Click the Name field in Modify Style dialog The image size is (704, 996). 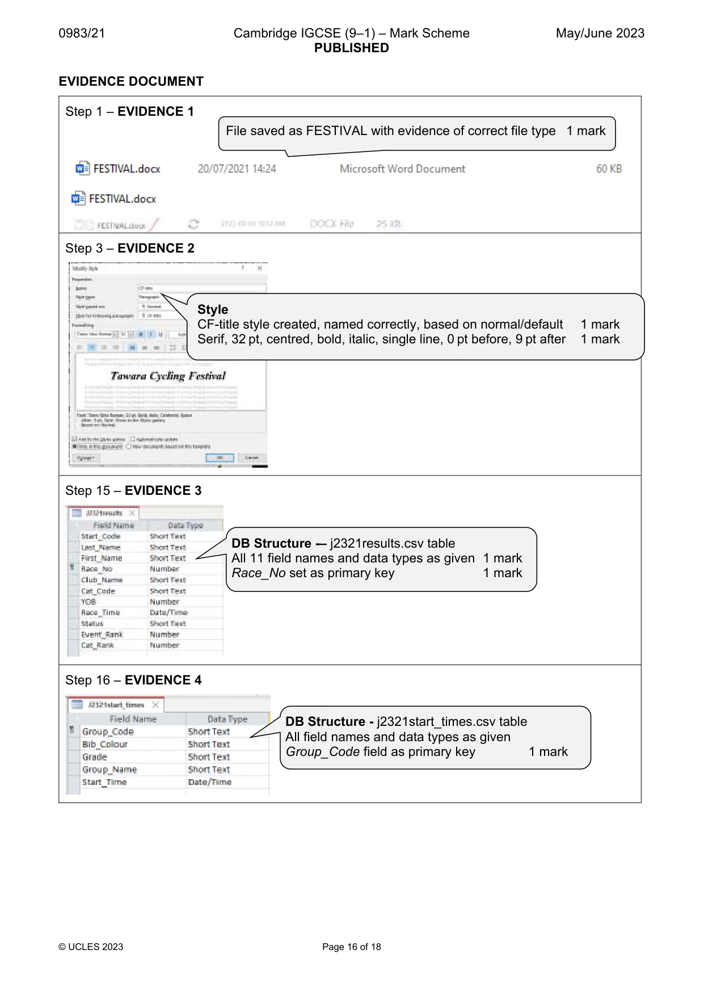tap(201, 288)
